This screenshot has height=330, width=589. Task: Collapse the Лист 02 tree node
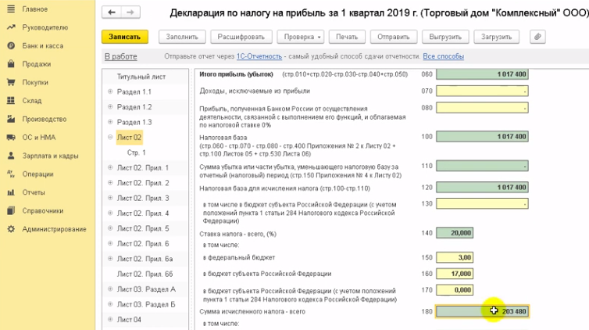pos(111,138)
